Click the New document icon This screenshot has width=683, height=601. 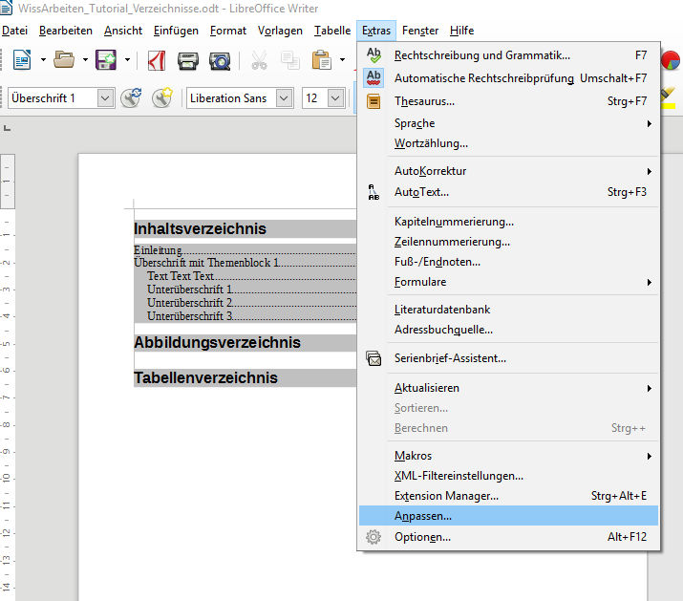22,59
